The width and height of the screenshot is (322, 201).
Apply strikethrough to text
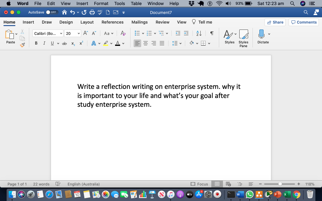click(64, 43)
